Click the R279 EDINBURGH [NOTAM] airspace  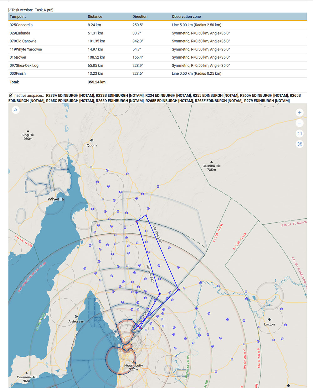(267, 101)
